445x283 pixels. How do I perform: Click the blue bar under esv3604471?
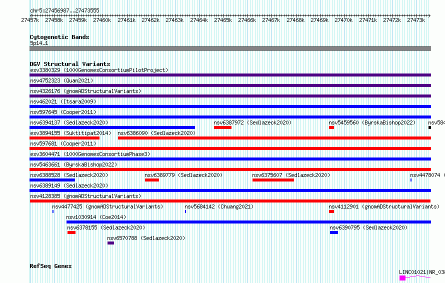point(230,159)
